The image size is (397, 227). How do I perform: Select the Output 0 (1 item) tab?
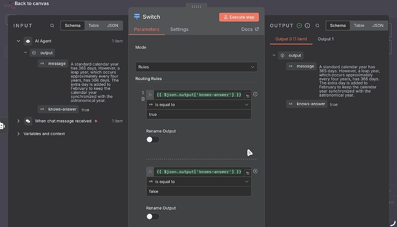[291, 39]
